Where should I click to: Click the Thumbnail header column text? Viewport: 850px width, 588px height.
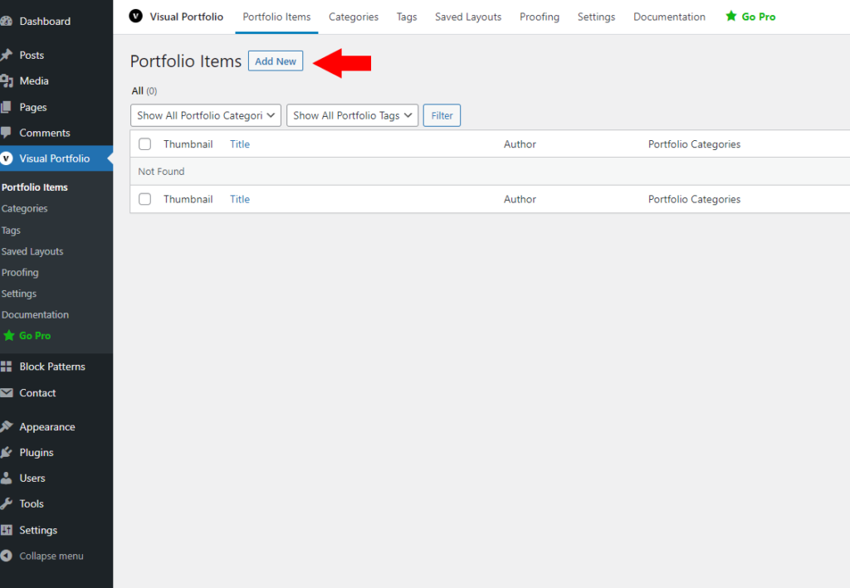(x=188, y=144)
